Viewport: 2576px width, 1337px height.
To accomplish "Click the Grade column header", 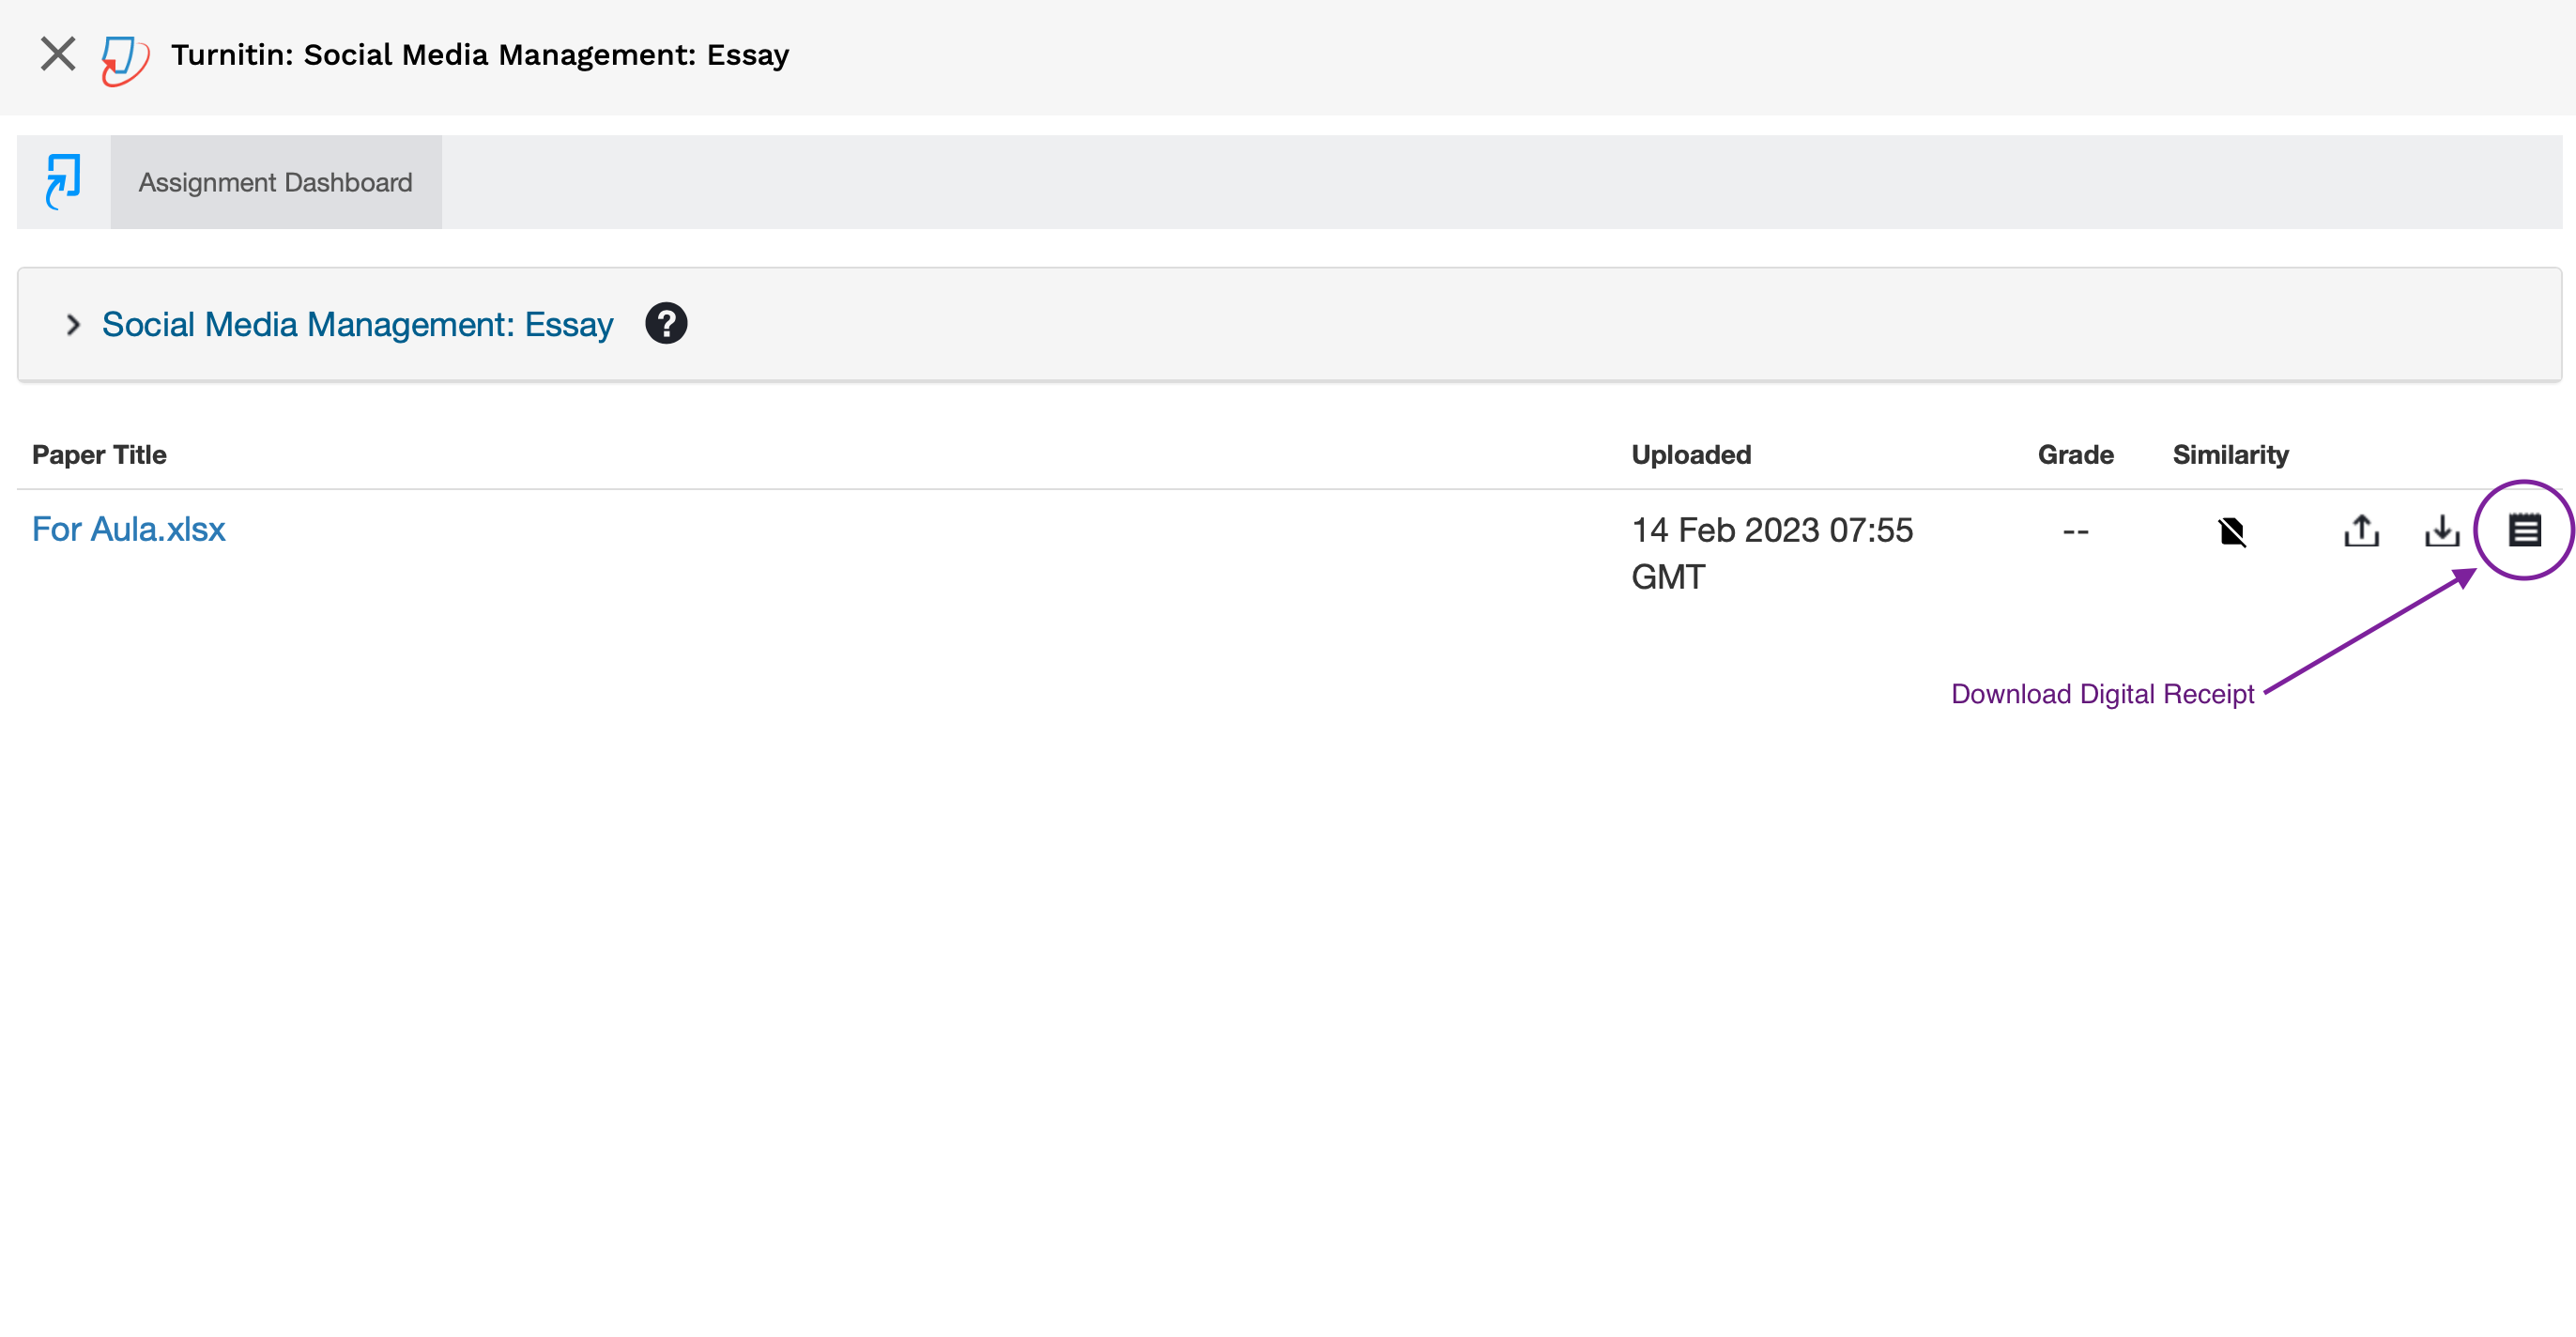I will [2075, 455].
